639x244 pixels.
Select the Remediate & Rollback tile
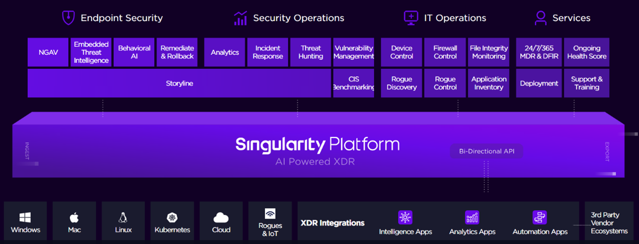[x=177, y=52]
